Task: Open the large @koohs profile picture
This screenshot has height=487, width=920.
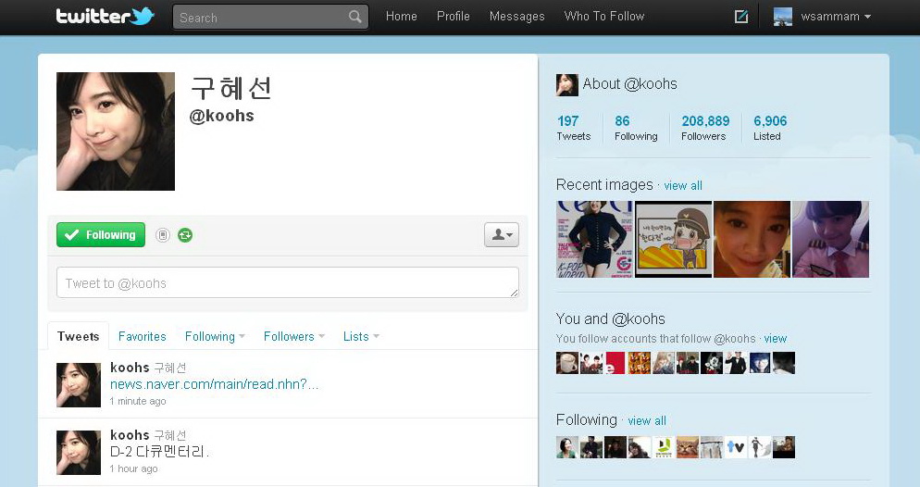Action: [x=116, y=131]
